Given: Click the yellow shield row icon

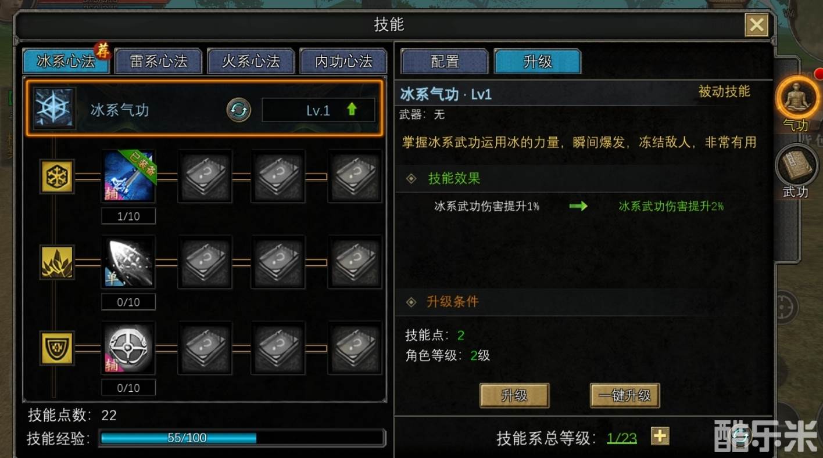Looking at the screenshot, I should pyautogui.click(x=57, y=348).
